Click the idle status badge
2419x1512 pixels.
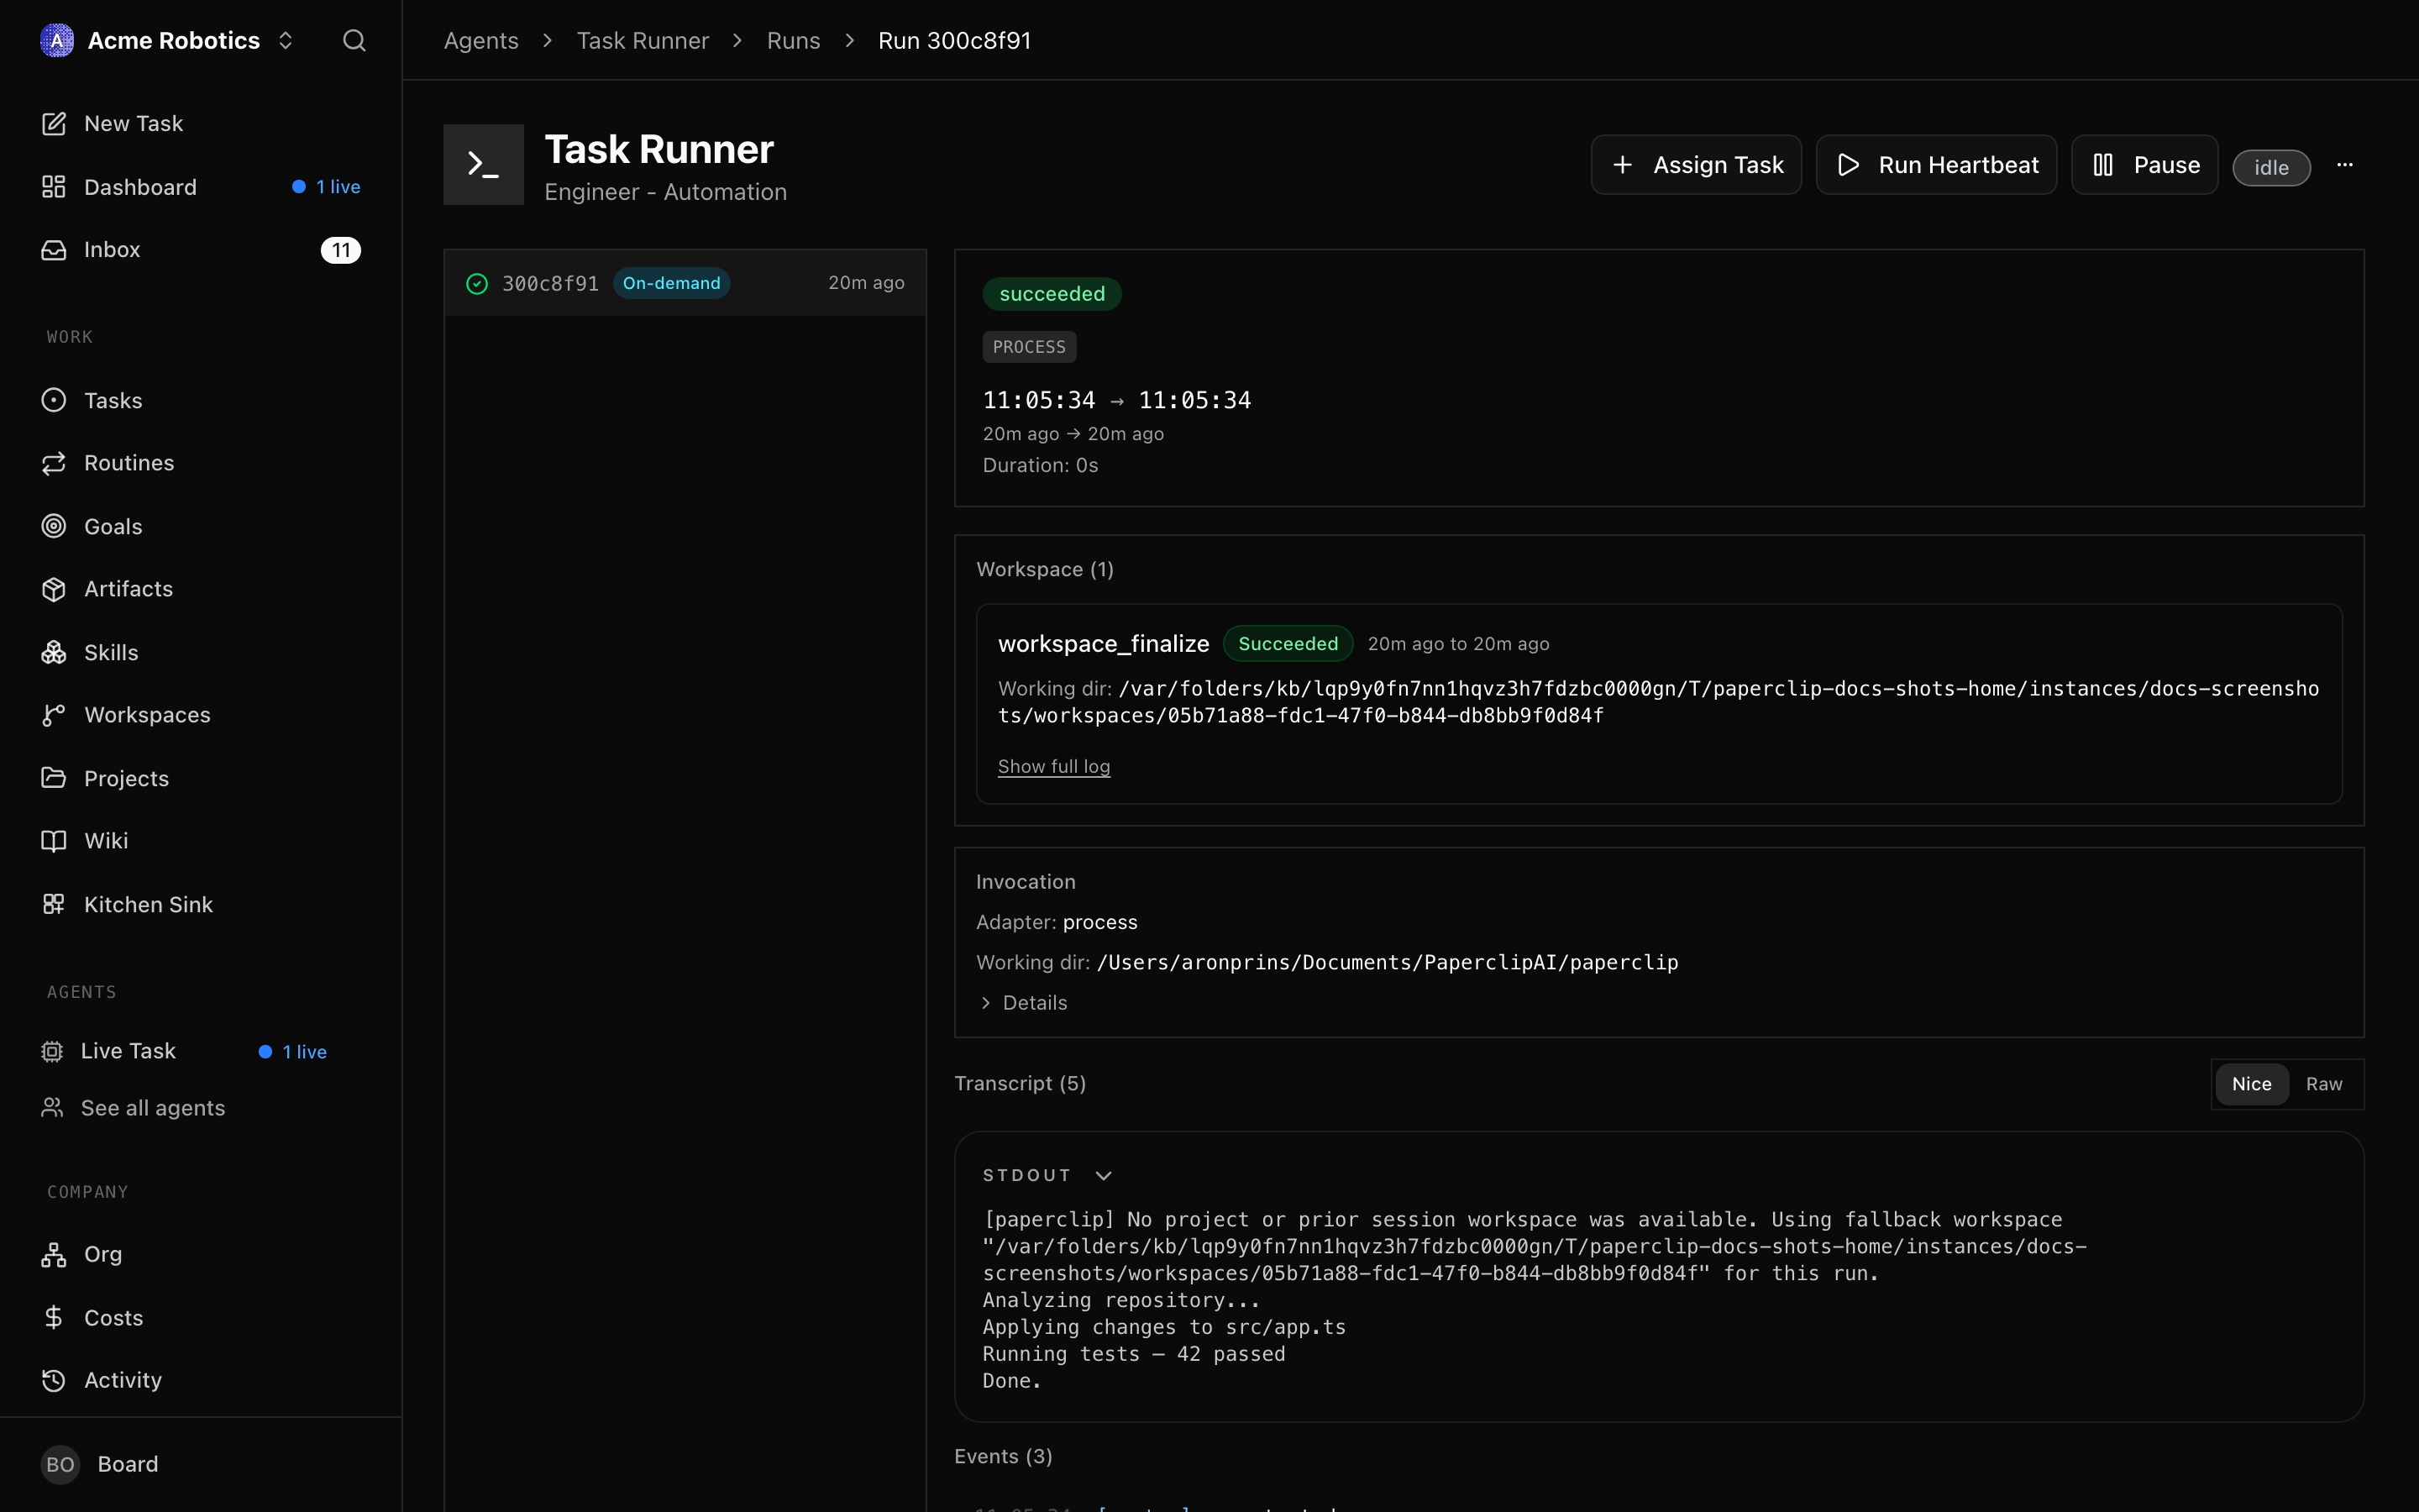pyautogui.click(x=2271, y=167)
